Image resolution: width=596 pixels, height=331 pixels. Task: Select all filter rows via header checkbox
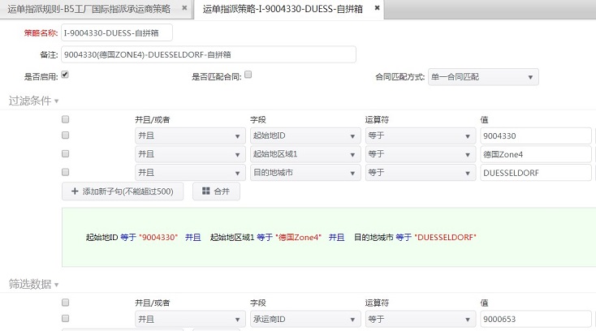point(66,119)
